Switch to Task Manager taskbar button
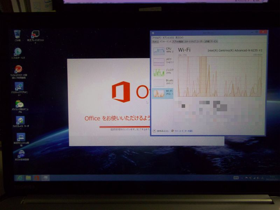The image size is (280, 210). (45, 178)
